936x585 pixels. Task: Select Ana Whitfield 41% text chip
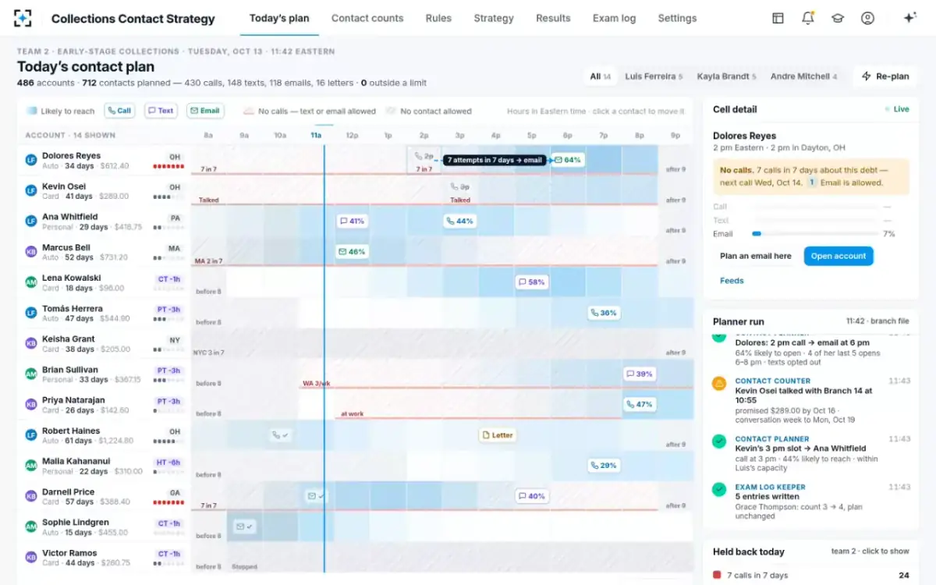click(x=352, y=221)
